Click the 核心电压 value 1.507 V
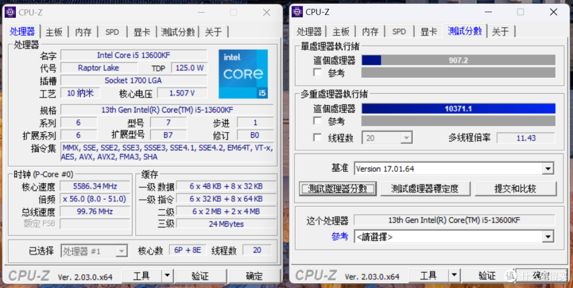Screen dimensions: 573x288 click(182, 93)
